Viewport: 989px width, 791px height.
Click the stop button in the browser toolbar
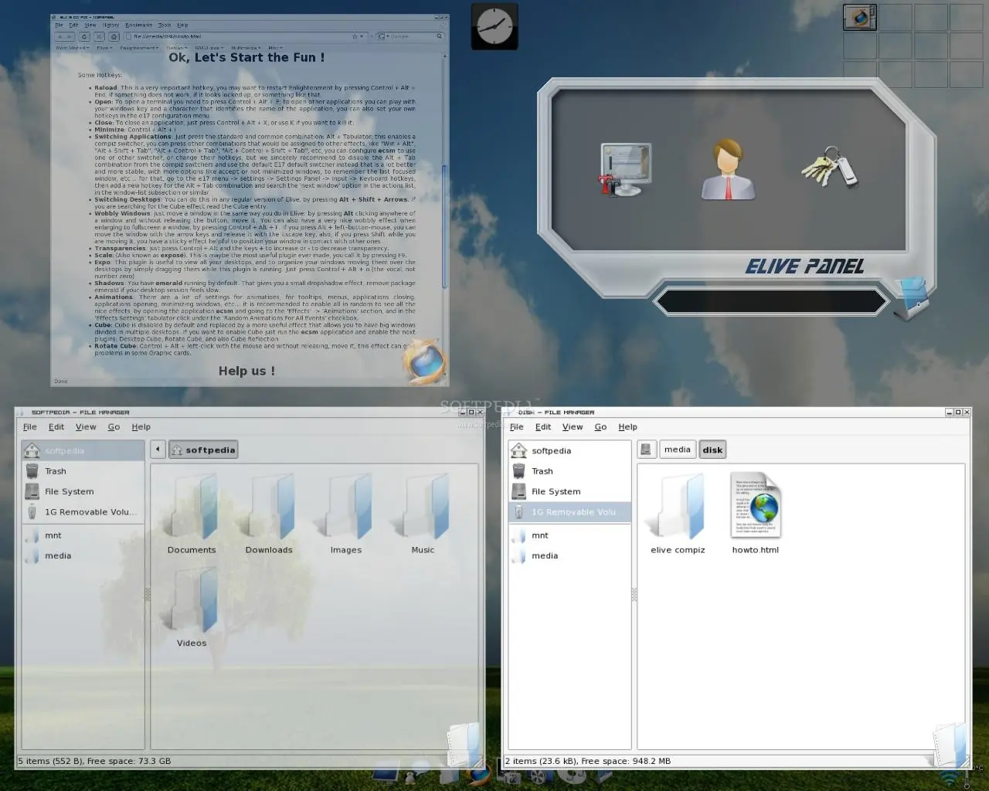(99, 36)
